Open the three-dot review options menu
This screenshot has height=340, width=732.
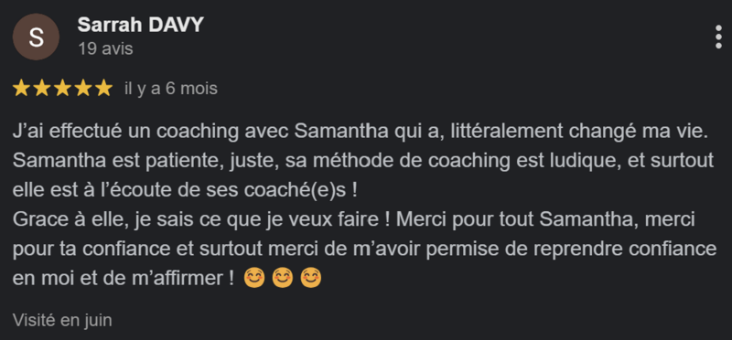click(718, 37)
